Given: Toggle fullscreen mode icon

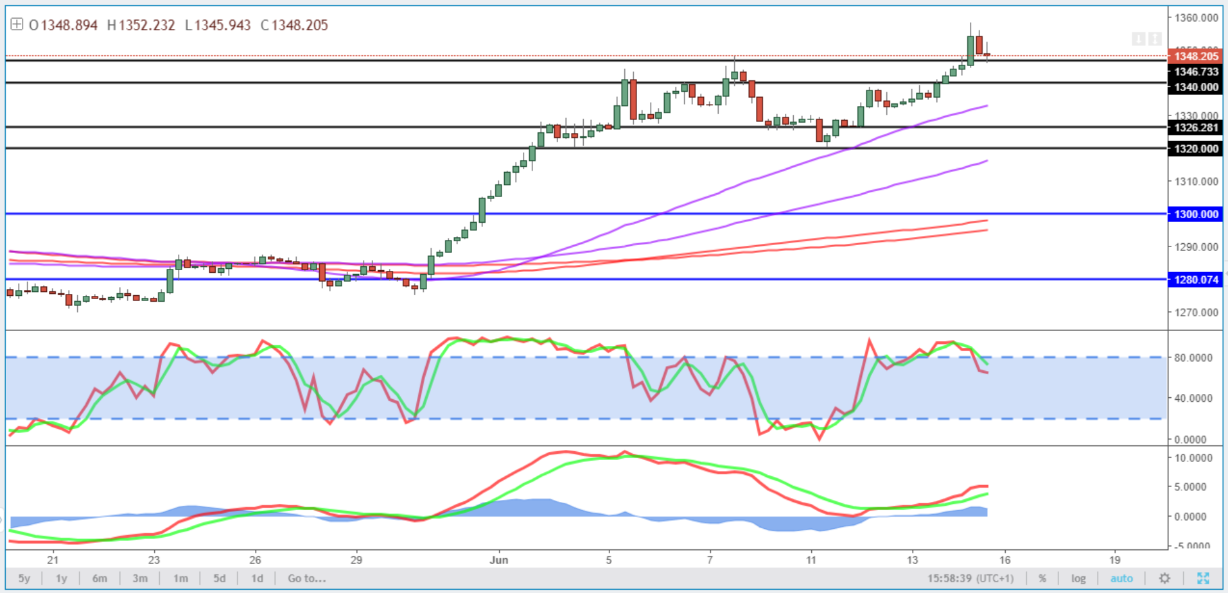Looking at the screenshot, I should 1203,578.
